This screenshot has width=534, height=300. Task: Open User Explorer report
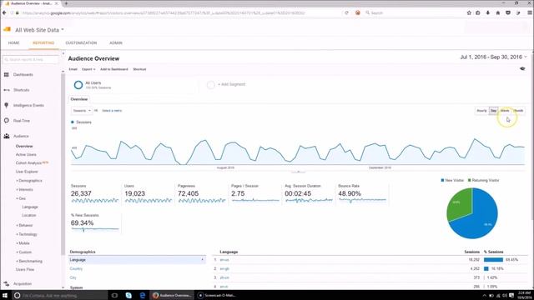coord(27,172)
